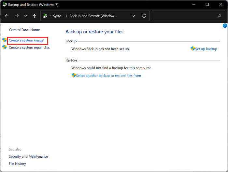This screenshot has width=228, height=172.
Task: Open help via the blue question icon
Action: tap(225, 26)
